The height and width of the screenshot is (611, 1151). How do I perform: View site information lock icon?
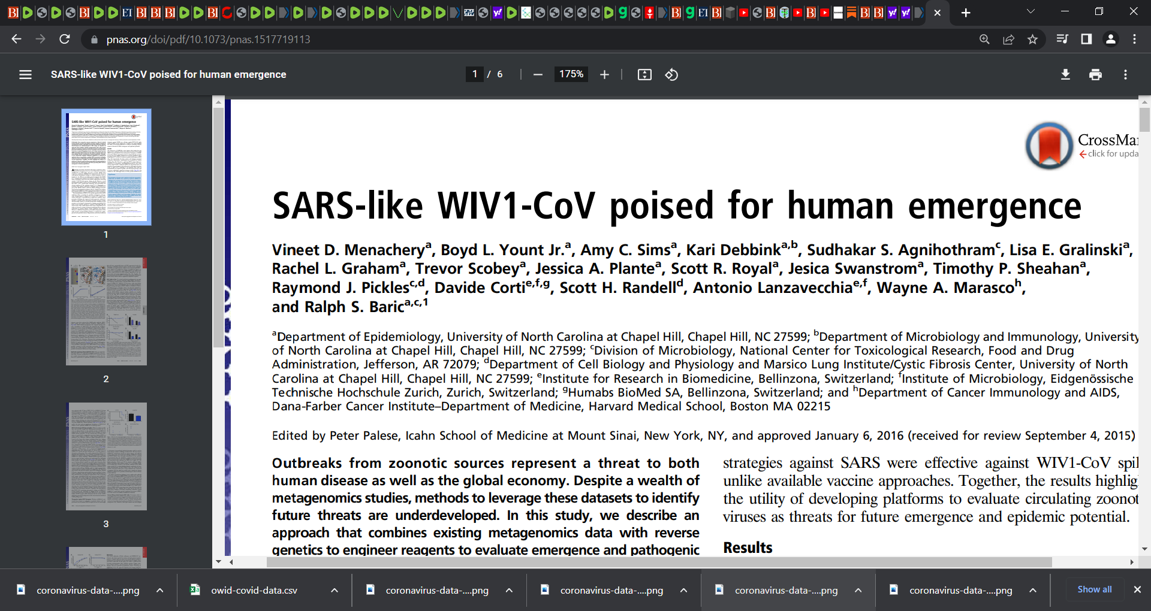click(x=94, y=40)
